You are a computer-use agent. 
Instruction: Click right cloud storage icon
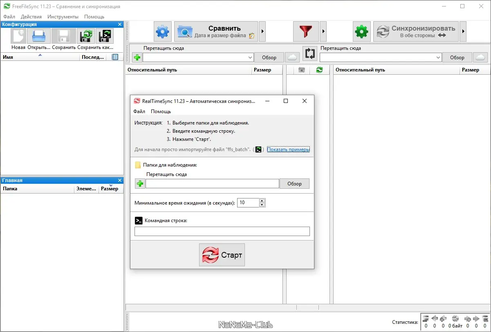coord(481,57)
